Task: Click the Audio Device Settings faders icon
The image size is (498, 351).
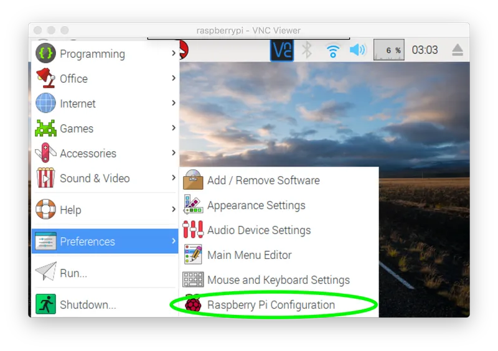Action: [193, 230]
